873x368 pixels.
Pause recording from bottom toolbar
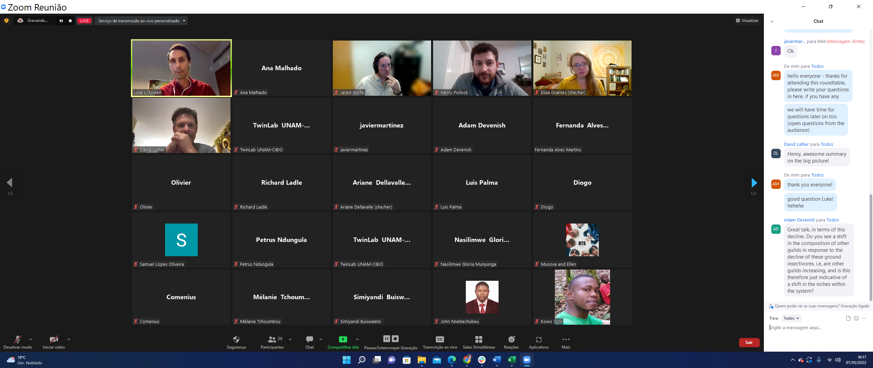click(386, 339)
